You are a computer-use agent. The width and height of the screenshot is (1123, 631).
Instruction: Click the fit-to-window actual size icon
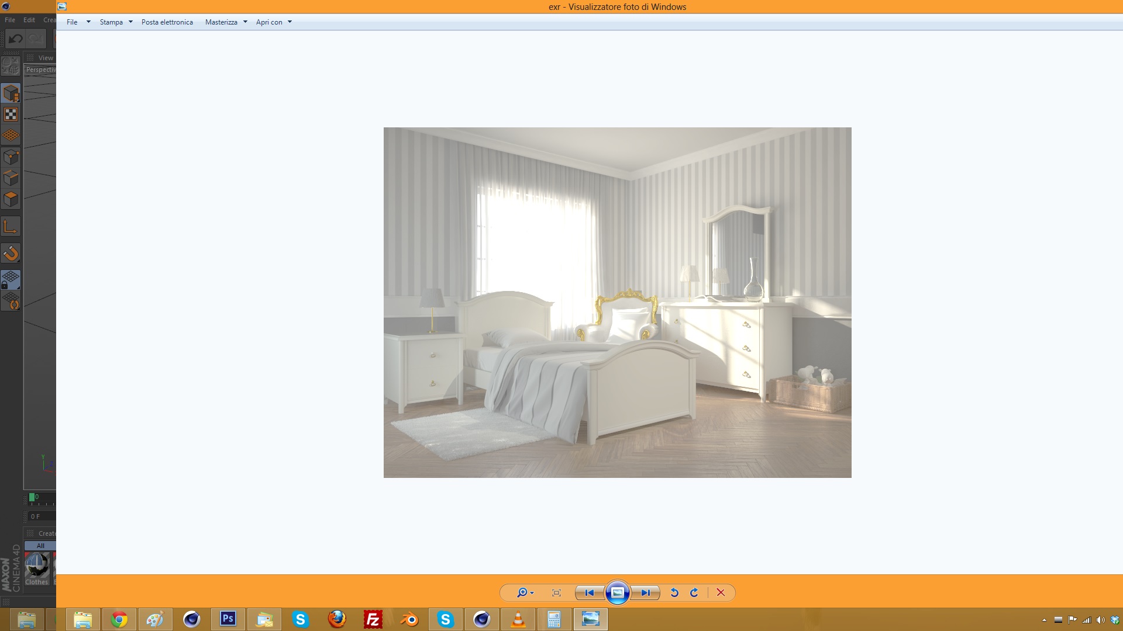tap(556, 592)
